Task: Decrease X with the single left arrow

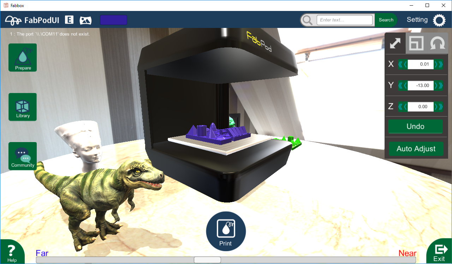Action: tap(405, 64)
